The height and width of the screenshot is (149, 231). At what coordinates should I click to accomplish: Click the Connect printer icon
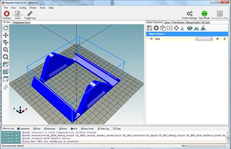[6, 14]
